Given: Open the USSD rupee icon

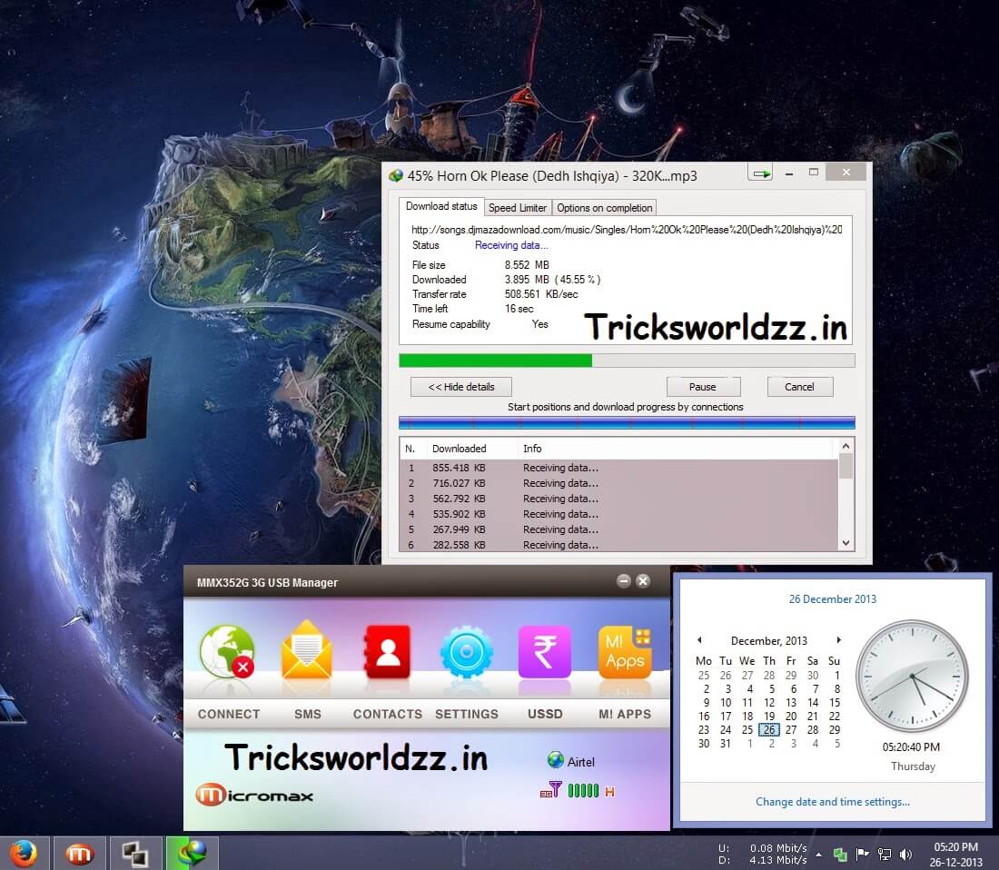Looking at the screenshot, I should point(545,651).
